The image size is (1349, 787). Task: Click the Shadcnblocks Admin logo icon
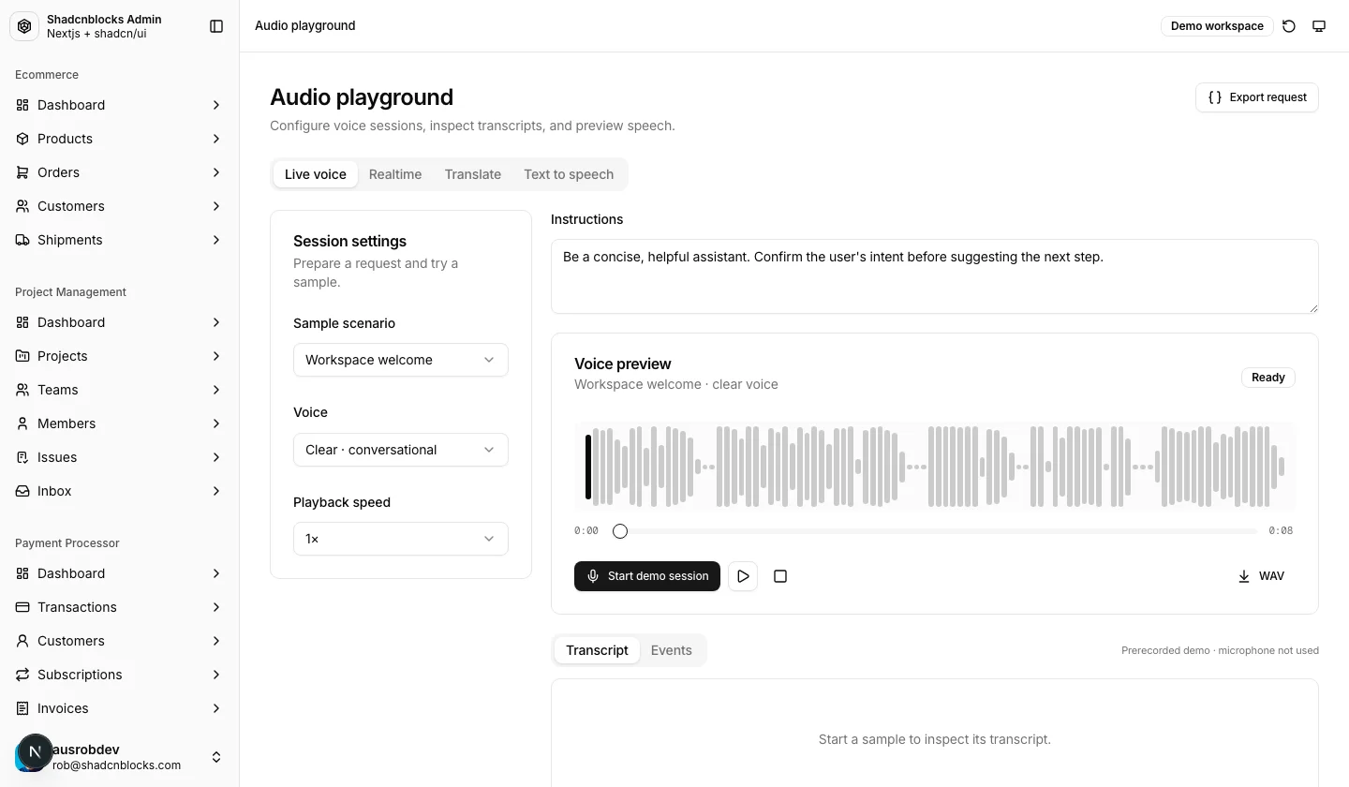coord(24,26)
